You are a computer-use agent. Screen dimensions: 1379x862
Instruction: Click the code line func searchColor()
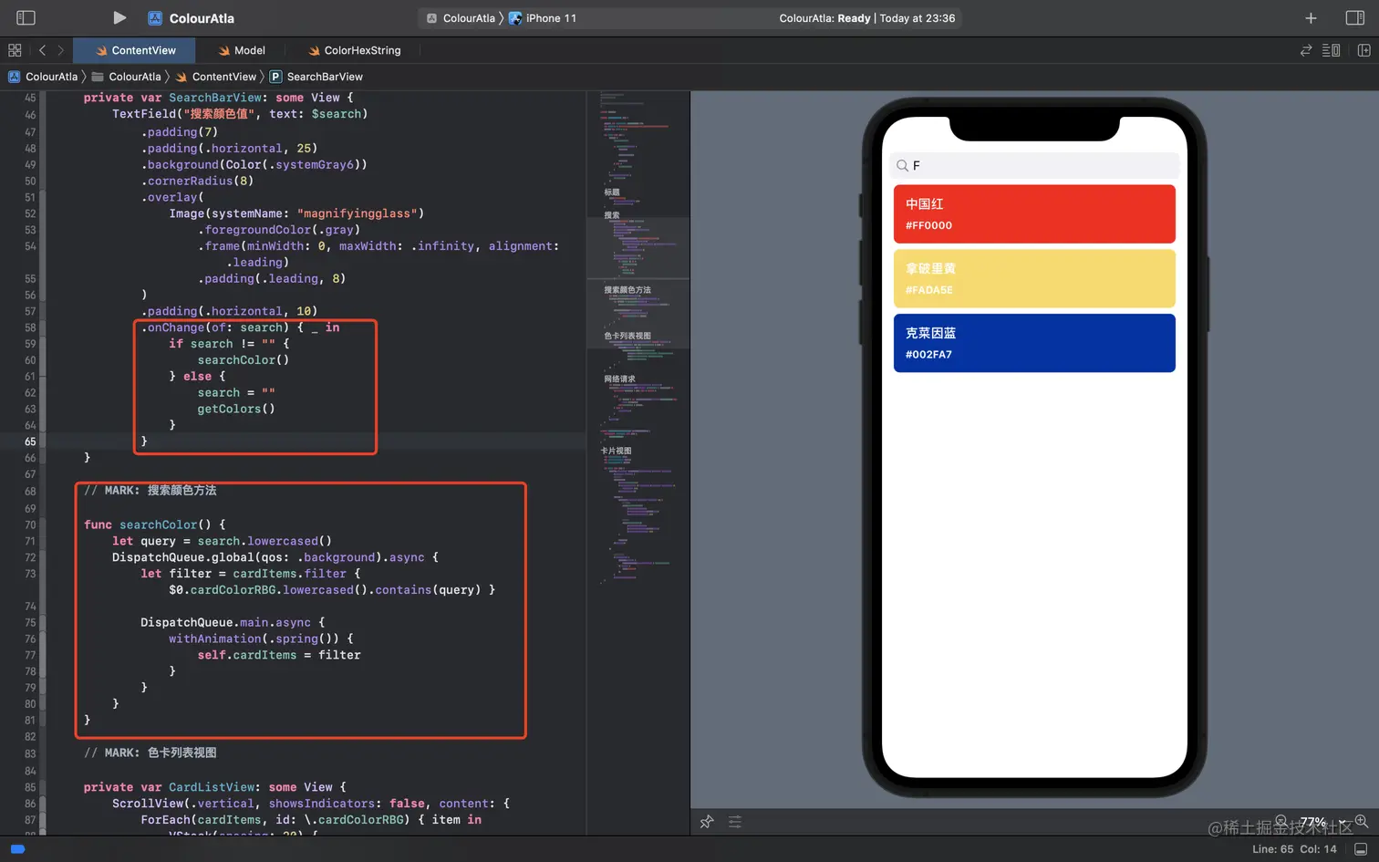(x=154, y=524)
